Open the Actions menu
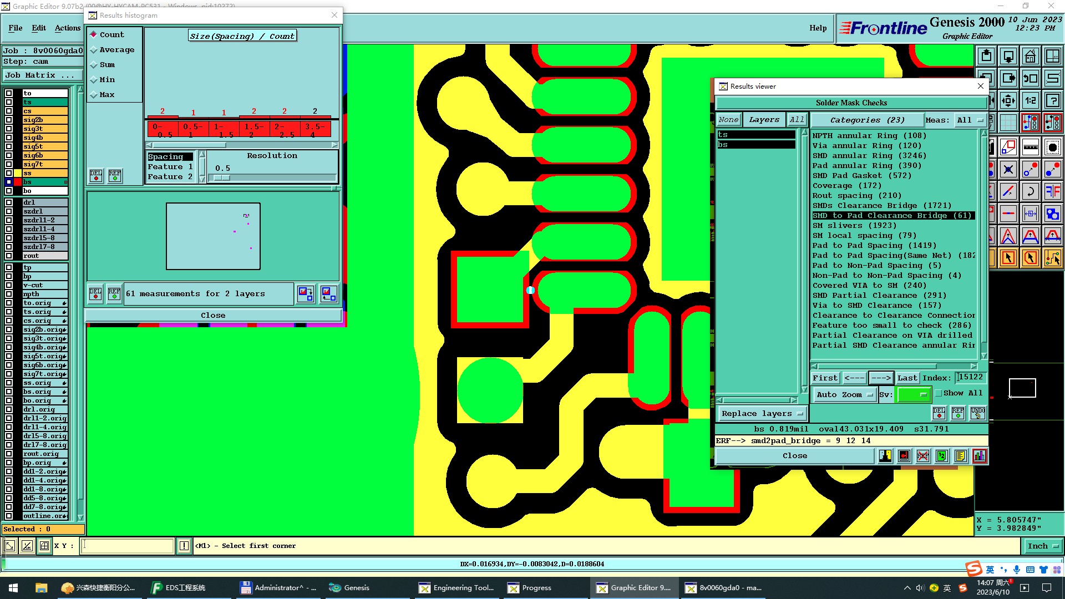This screenshot has width=1065, height=599. [x=67, y=28]
